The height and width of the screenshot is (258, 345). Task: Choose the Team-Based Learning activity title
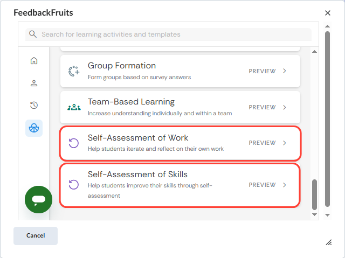[131, 102]
